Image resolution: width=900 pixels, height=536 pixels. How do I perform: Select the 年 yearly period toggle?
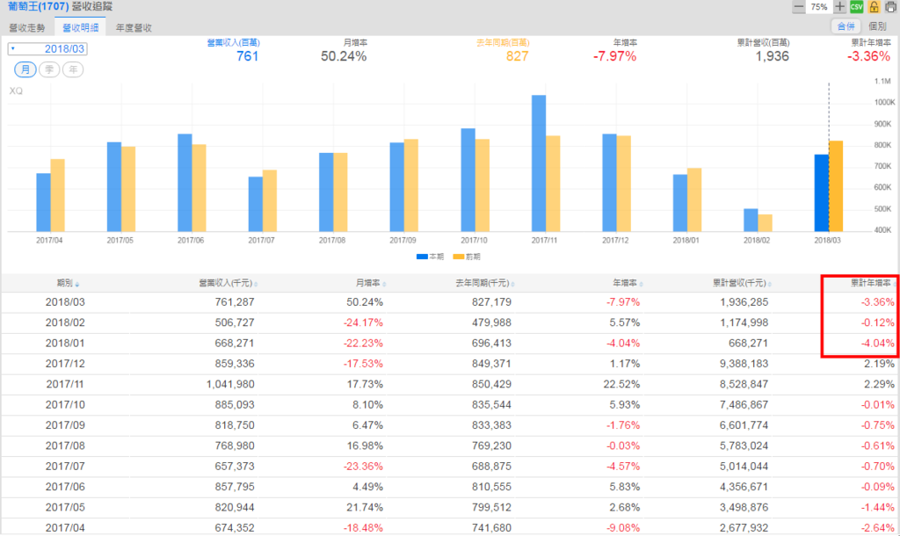coord(73,69)
